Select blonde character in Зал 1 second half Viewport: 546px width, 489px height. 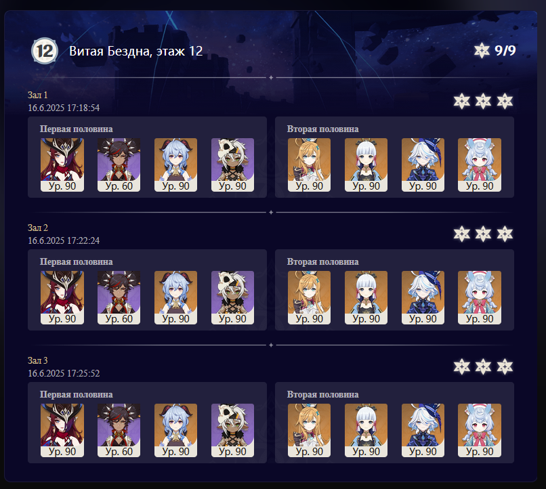click(309, 165)
